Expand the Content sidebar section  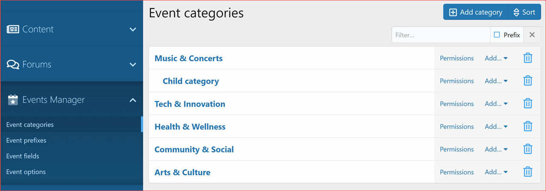(133, 29)
